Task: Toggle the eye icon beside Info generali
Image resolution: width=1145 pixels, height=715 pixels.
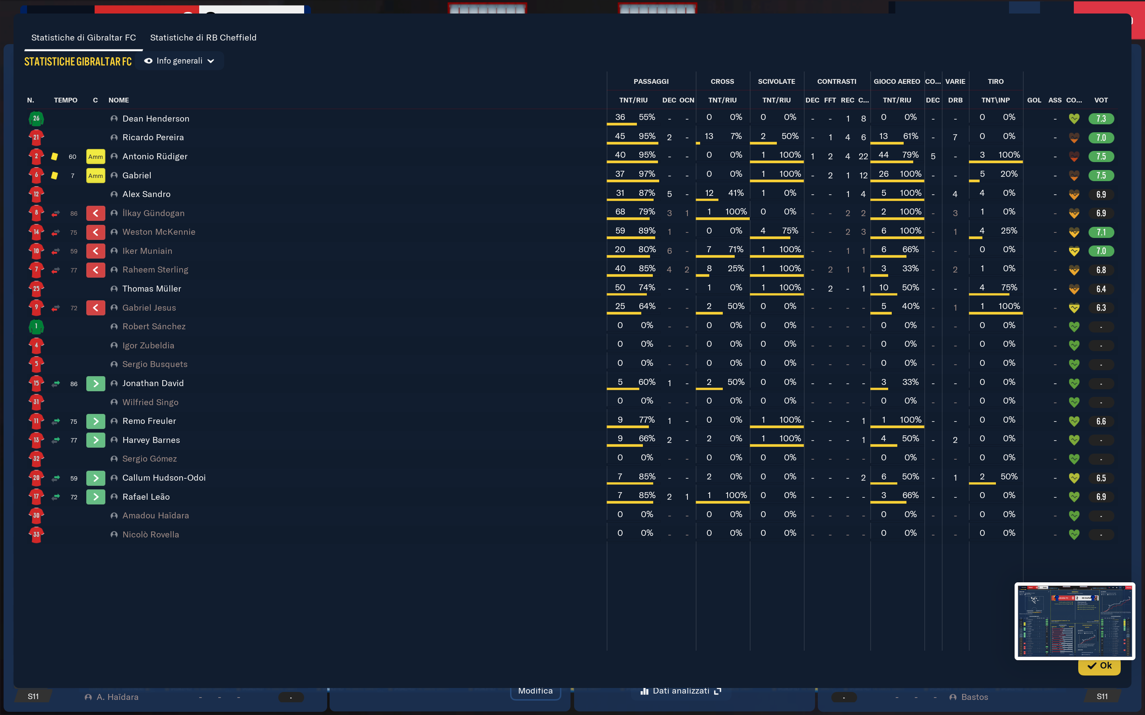Action: 148,61
